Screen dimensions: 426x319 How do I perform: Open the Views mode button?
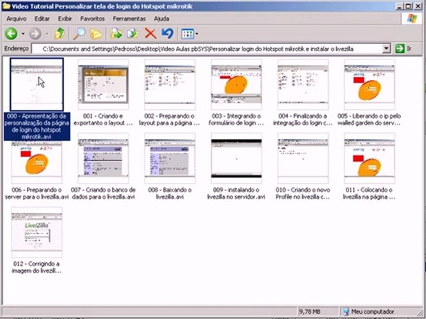click(188, 34)
